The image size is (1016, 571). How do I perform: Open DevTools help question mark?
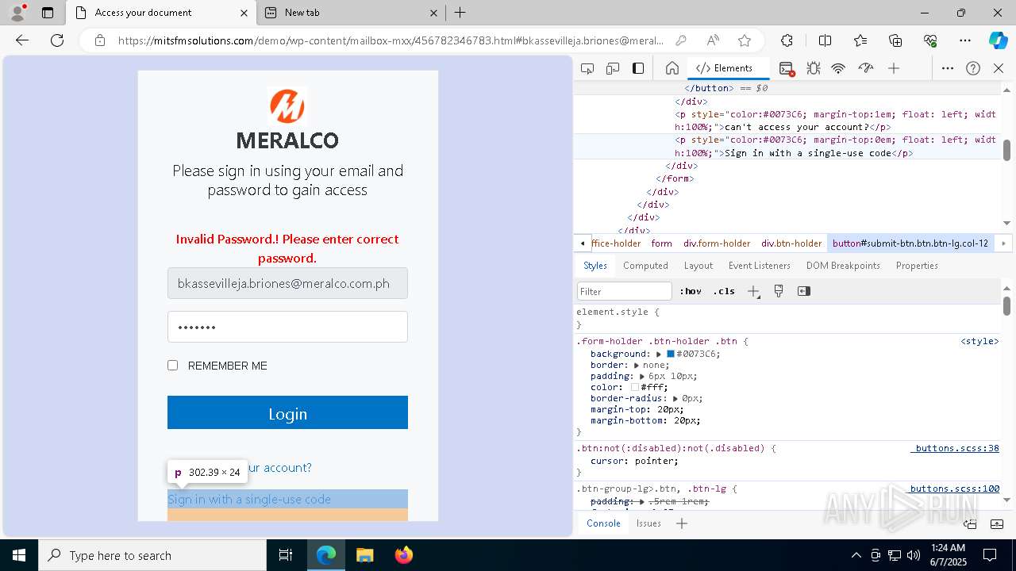pos(973,68)
